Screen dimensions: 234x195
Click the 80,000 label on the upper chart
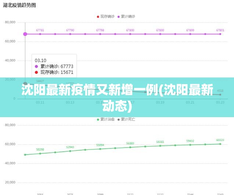pos(10,22)
